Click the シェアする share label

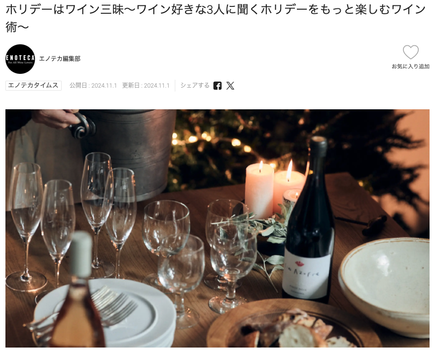pyautogui.click(x=195, y=85)
